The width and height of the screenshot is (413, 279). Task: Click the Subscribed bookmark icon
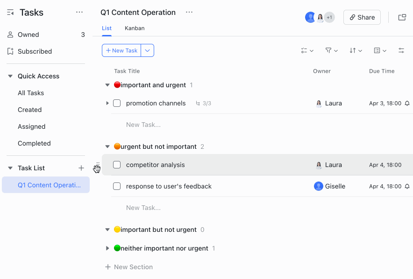[x=9, y=51]
